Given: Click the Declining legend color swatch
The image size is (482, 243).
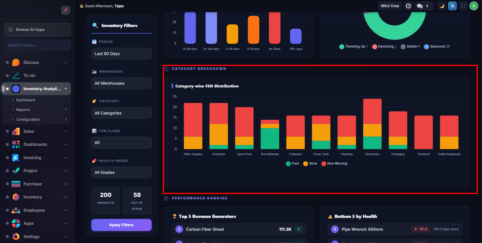Looking at the screenshot, I should (375, 47).
